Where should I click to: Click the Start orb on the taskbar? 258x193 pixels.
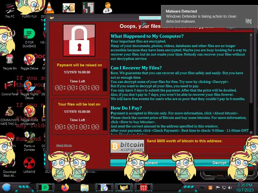(x=6, y=188)
